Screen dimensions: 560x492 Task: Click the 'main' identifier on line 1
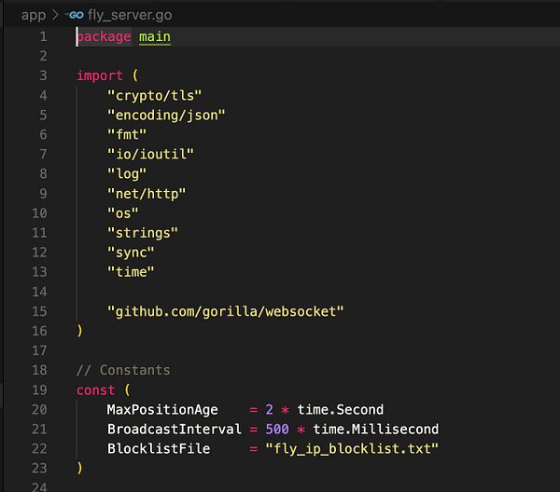coord(155,36)
